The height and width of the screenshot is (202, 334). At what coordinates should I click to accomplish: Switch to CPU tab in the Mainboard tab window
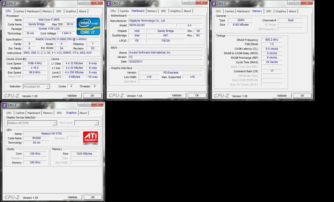point(113,11)
